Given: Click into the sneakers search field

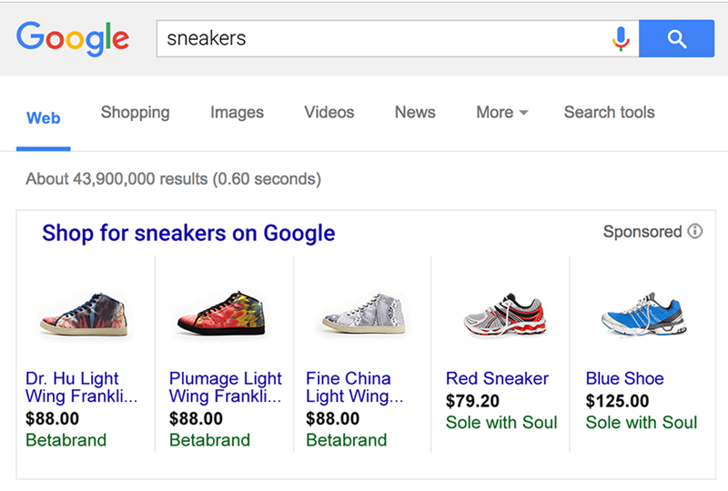Looking at the screenshot, I should click(x=382, y=38).
